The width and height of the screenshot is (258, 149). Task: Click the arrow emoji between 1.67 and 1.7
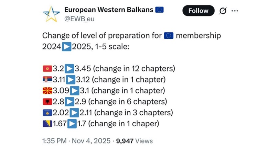[73, 123]
